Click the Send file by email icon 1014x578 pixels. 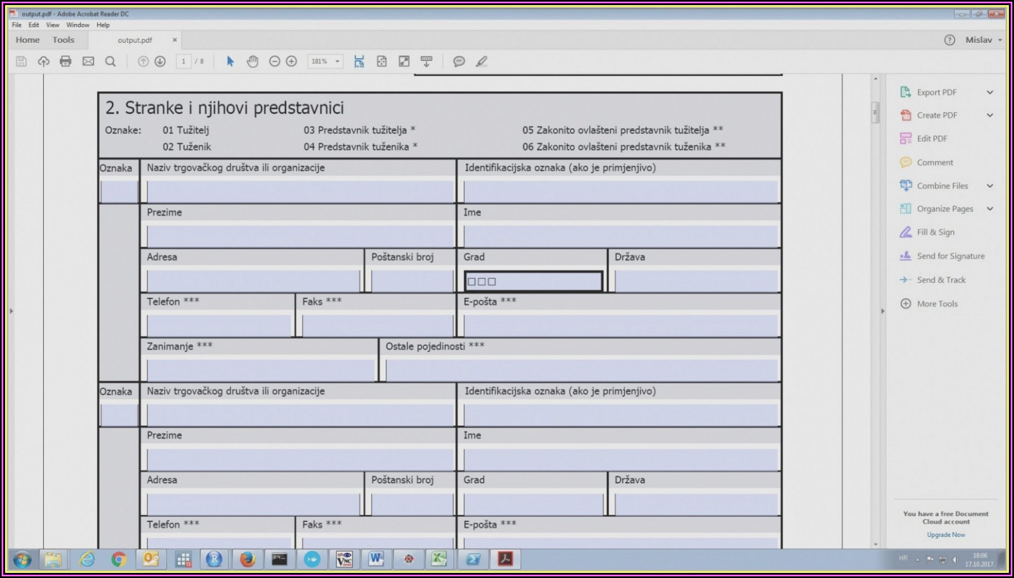pyautogui.click(x=88, y=62)
